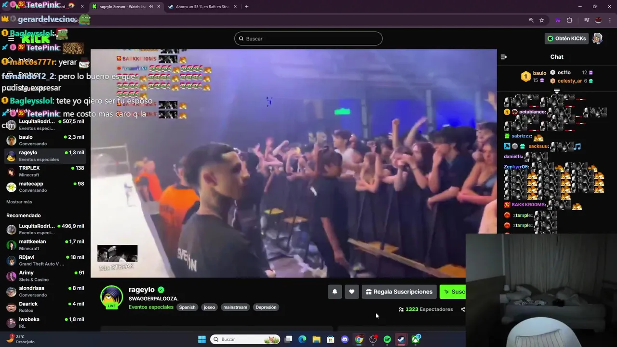Open matecapp channel in sidebar
Viewport: 617px width, 347px height.
tap(45, 187)
